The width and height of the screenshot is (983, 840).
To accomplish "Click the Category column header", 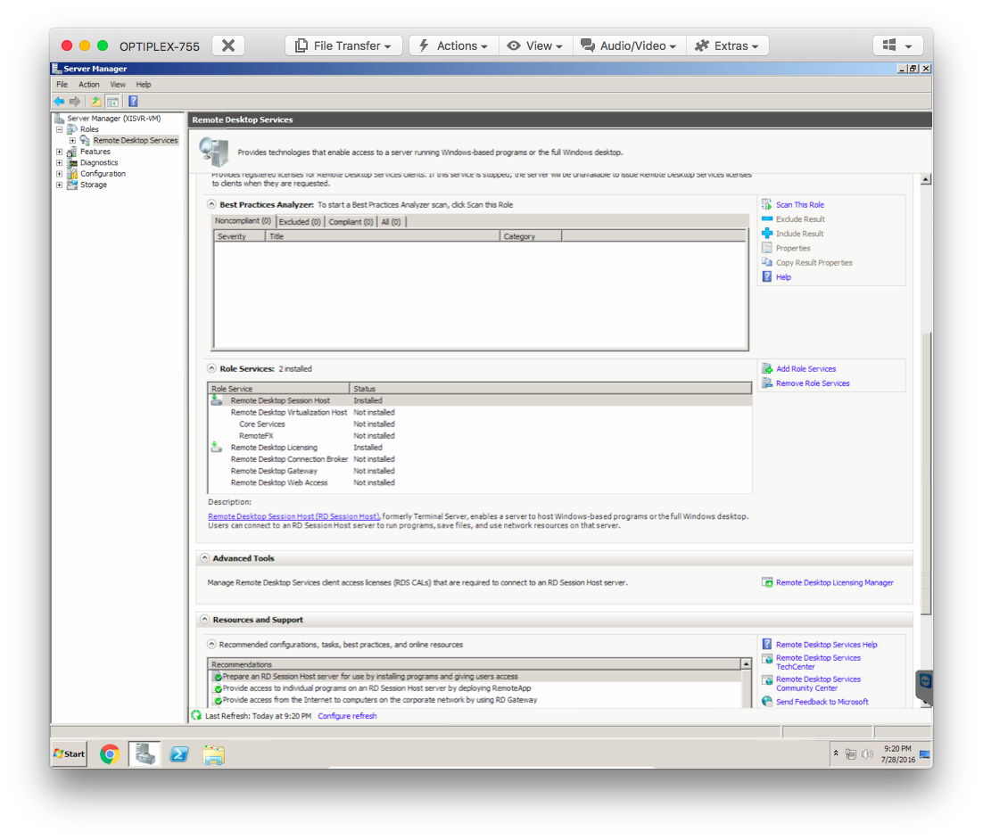I will tap(531, 236).
